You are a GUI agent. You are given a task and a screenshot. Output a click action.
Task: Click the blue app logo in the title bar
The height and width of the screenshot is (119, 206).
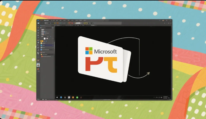pyautogui.click(x=38, y=20)
